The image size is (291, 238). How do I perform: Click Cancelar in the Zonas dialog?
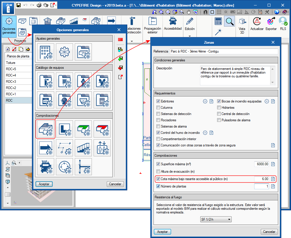(x=269, y=232)
